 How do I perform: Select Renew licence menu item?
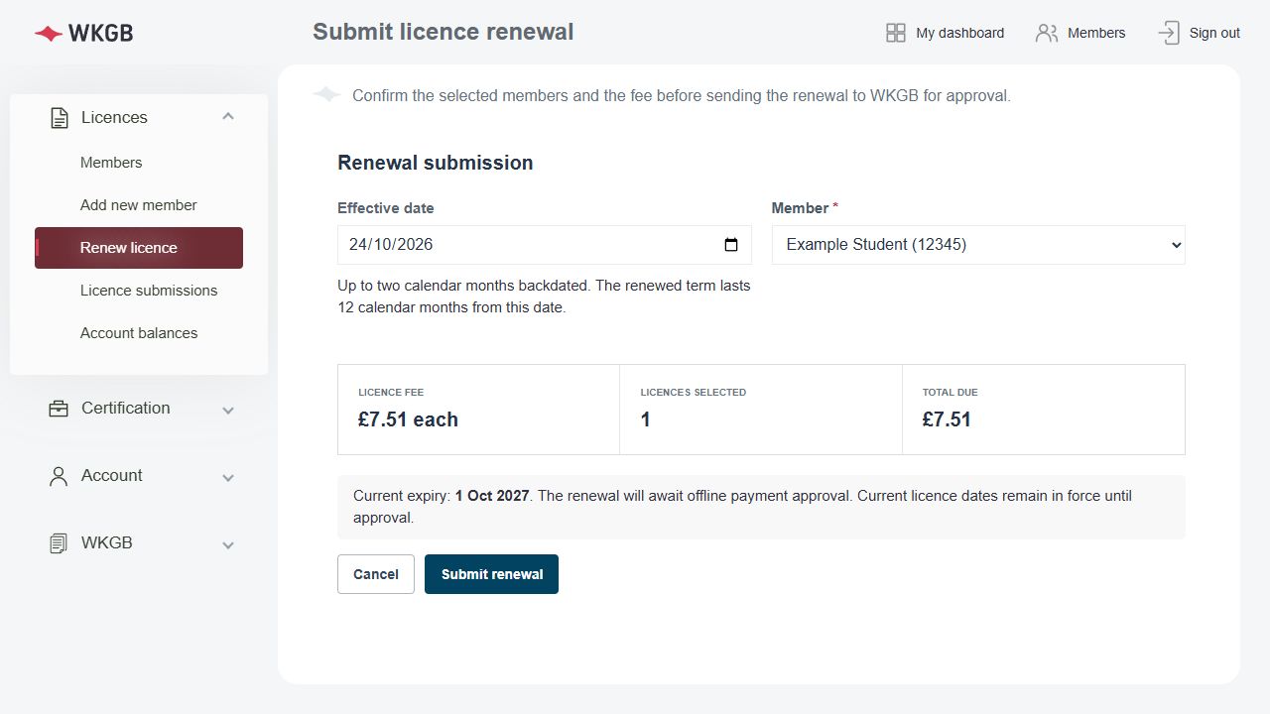[139, 248]
